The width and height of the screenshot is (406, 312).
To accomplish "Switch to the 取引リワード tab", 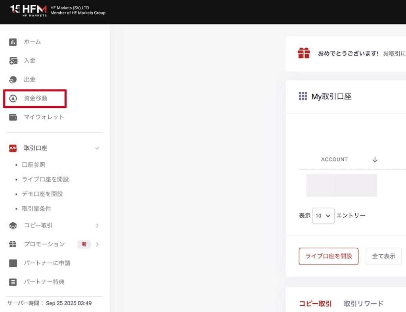I will point(363,303).
